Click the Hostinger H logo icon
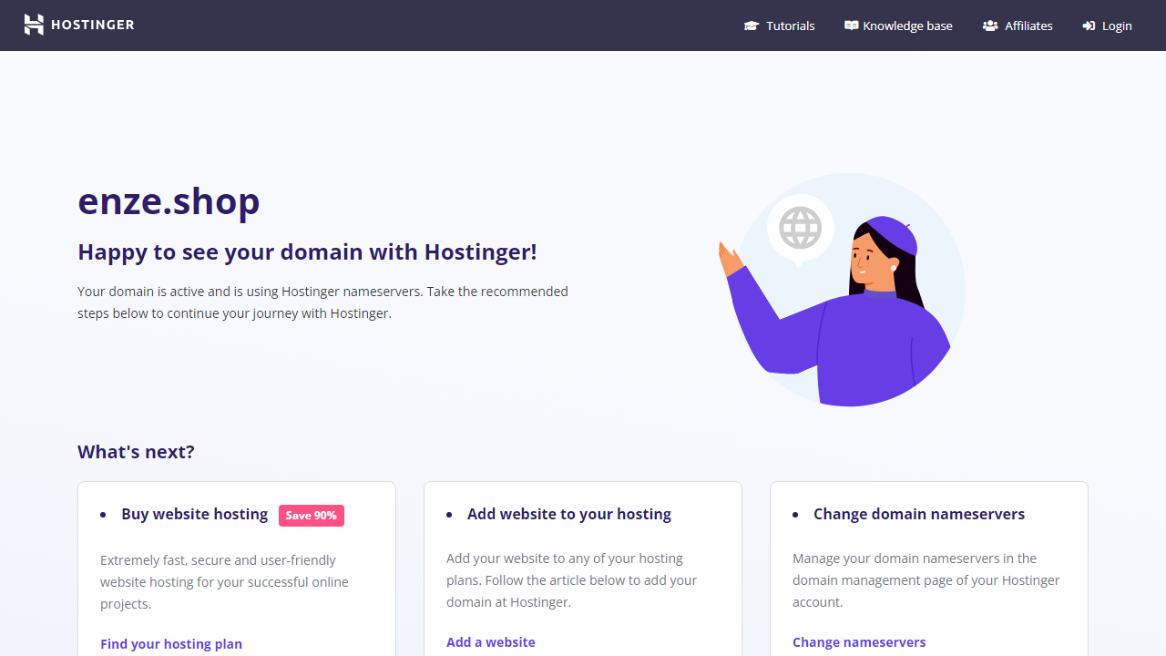Viewport: 1166px width, 656px height. 34,25
